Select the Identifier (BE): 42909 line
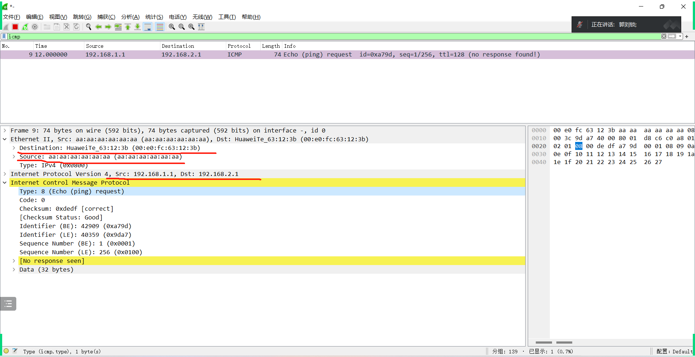The image size is (695, 357). point(75,226)
